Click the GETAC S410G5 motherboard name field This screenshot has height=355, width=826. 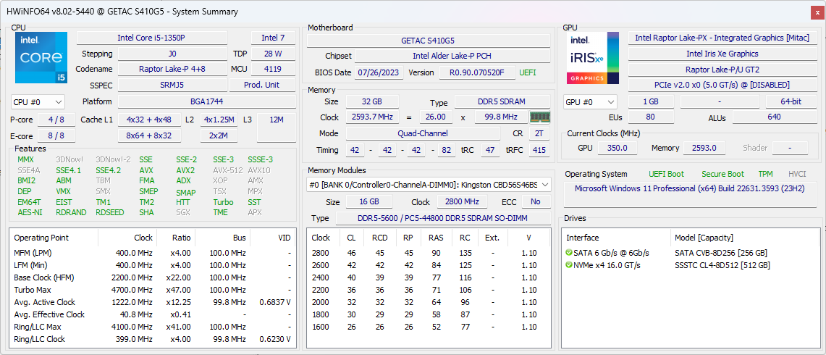coord(428,41)
